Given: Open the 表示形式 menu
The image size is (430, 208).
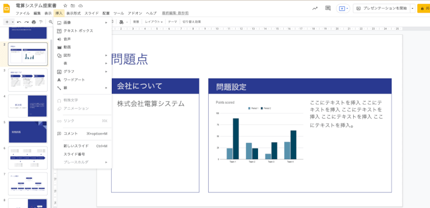Looking at the screenshot, I should click(x=73, y=13).
